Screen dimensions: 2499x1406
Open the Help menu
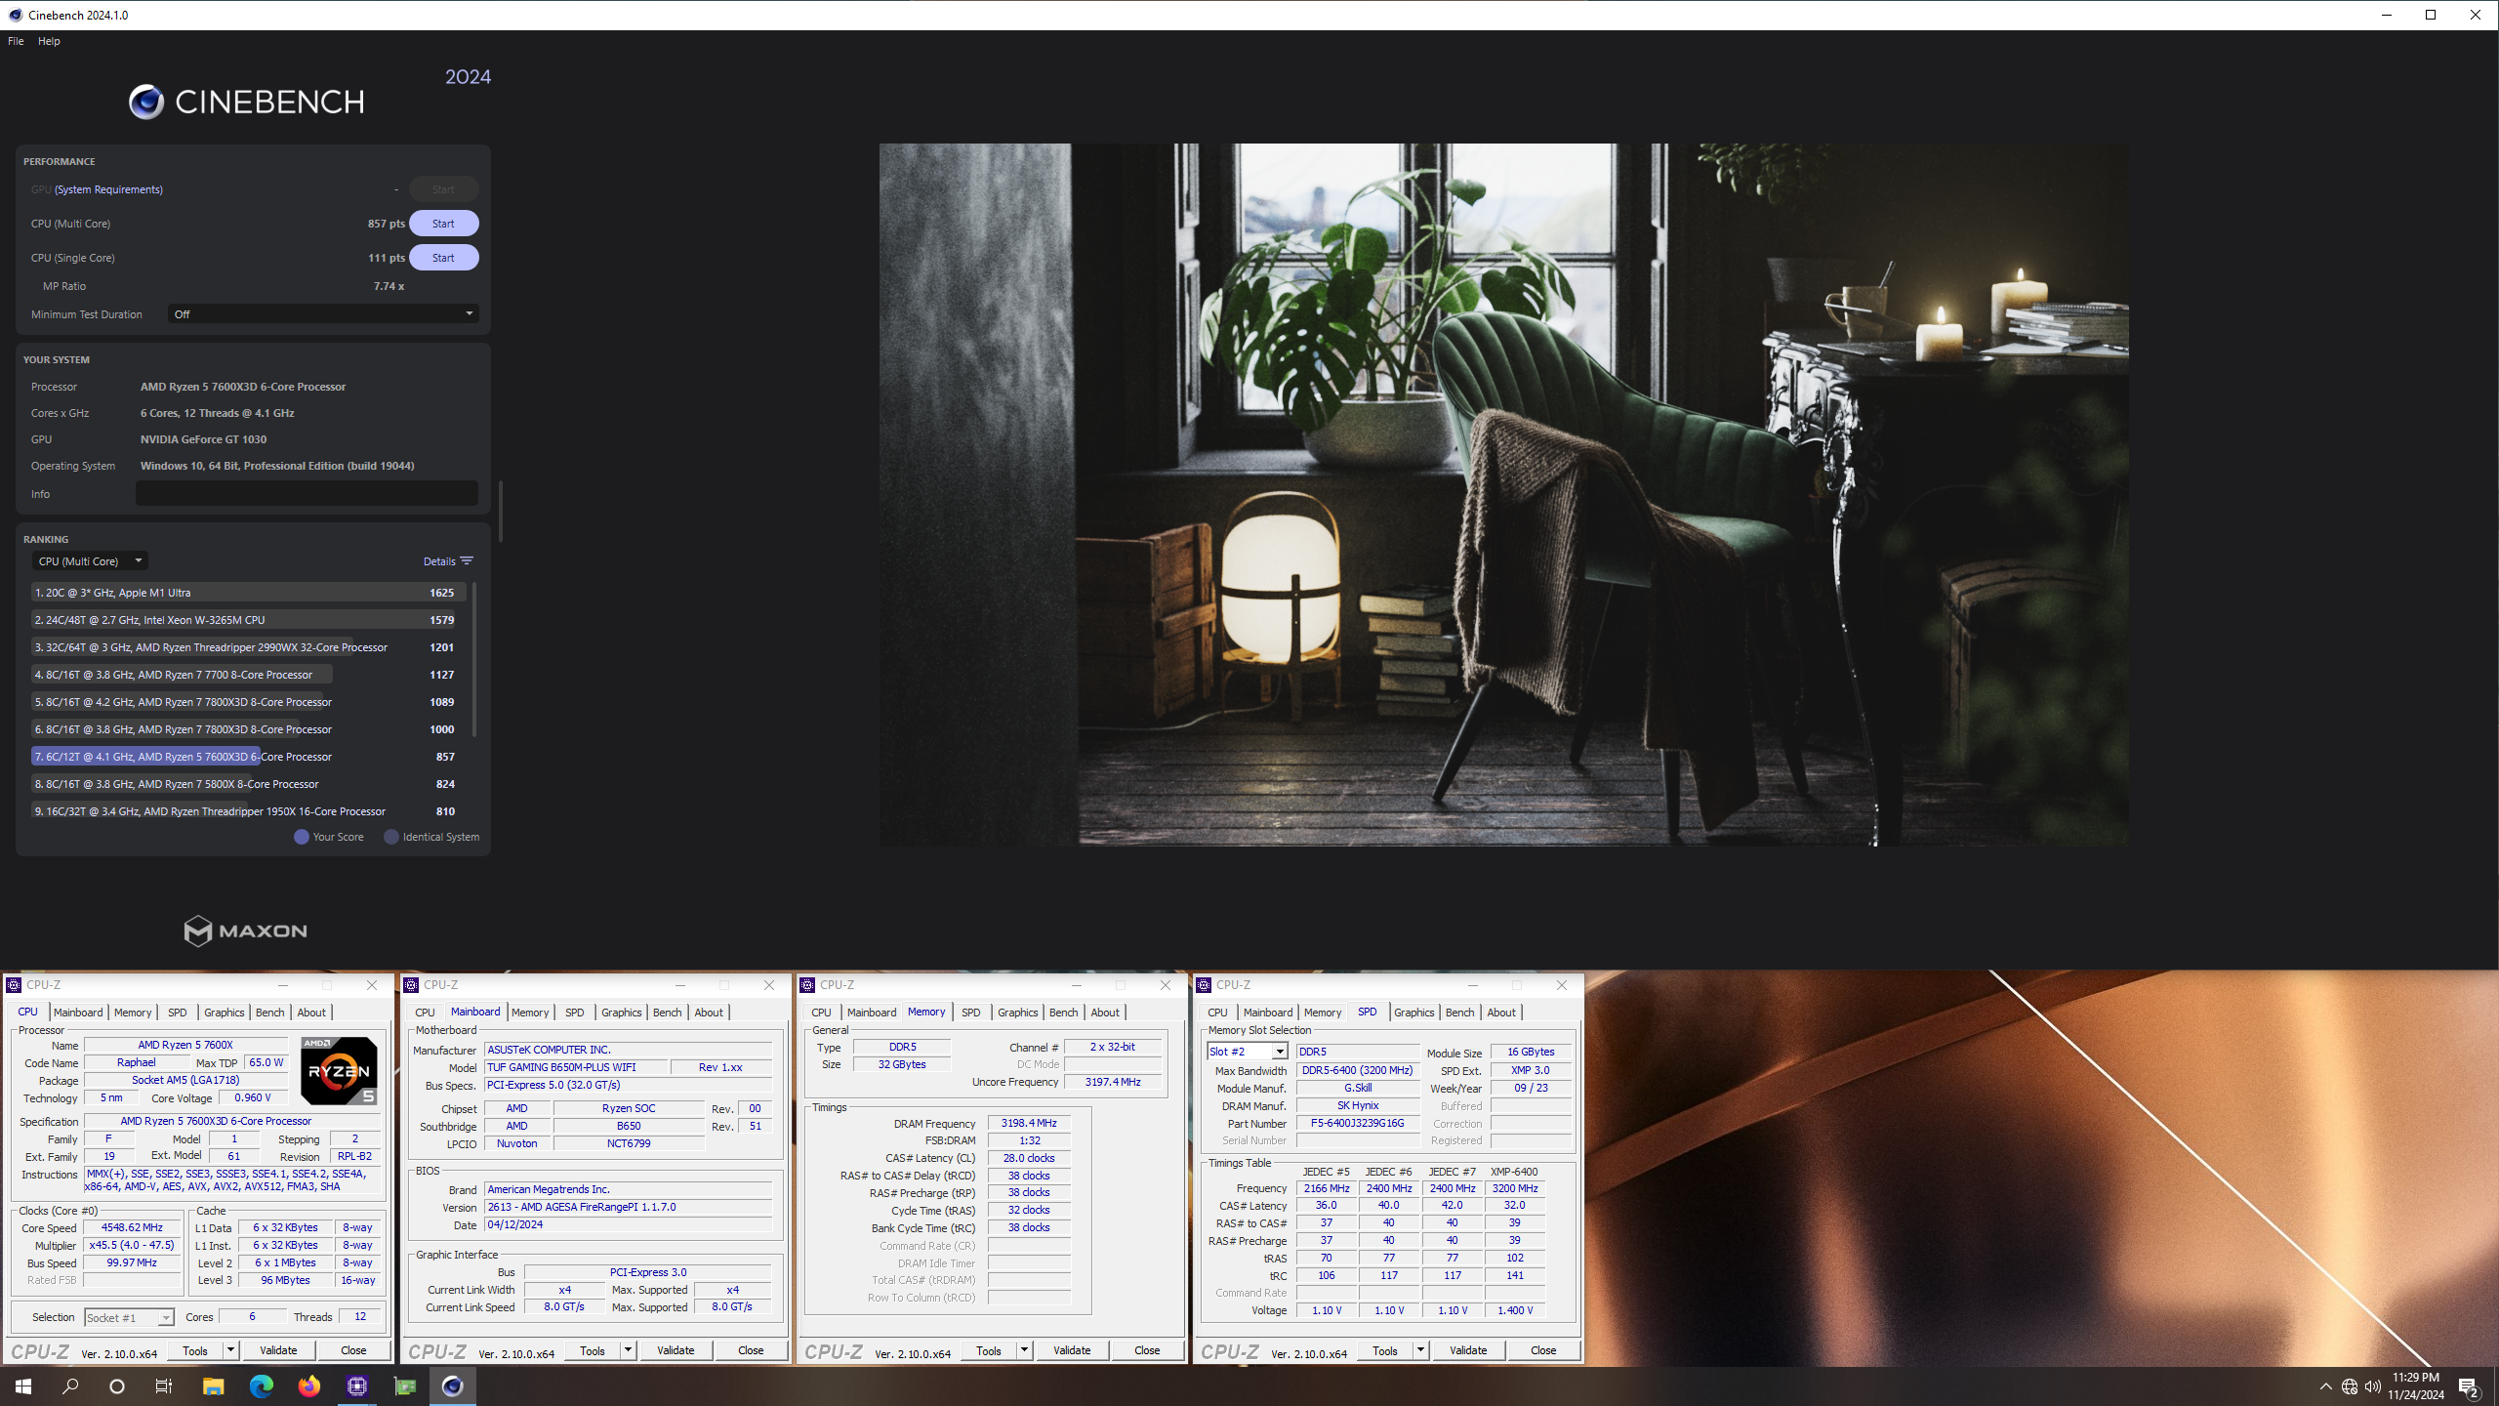(49, 41)
